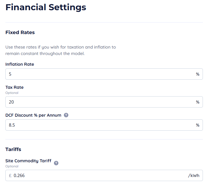The image size is (208, 184).
Task: Click the Tariffs section heading
Action: pos(13,149)
